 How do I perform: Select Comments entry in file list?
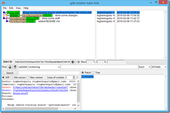pyautogui.click(x=87, y=77)
